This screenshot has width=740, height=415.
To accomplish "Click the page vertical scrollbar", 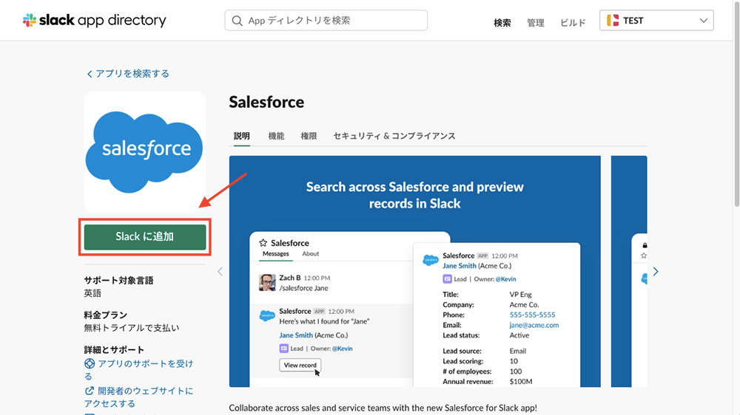I will pos(737,103).
